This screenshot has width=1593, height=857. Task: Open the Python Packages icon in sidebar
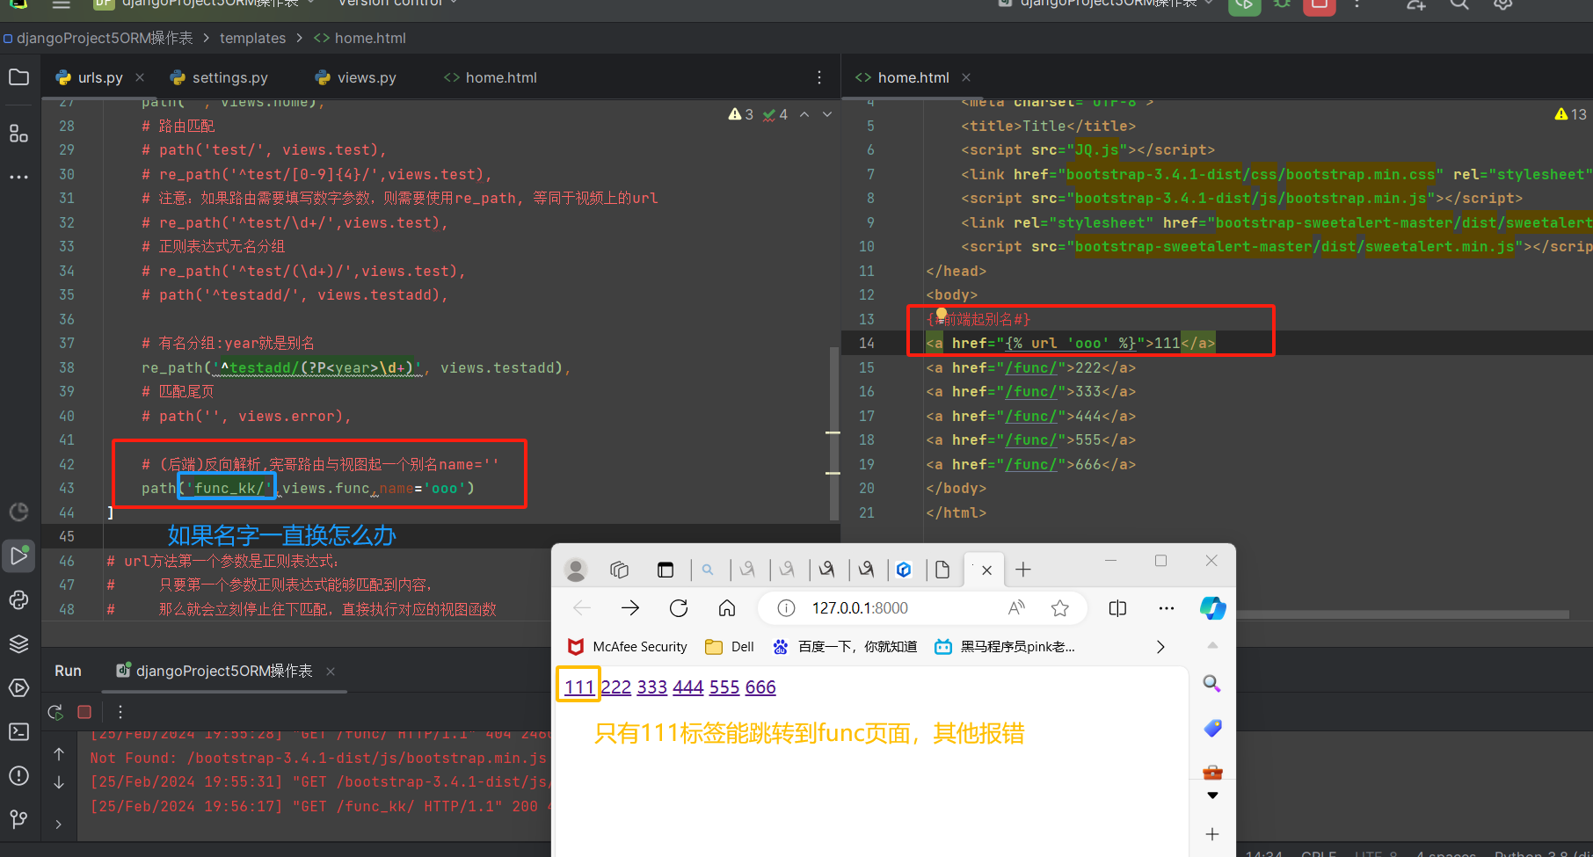tap(18, 599)
